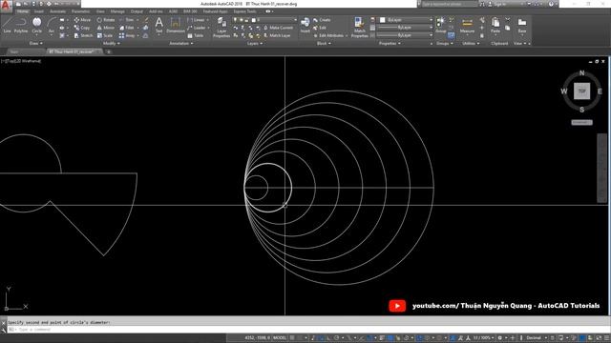Viewport: 611px width, 343px height.
Task: Expand the Annotation panel
Action: click(180, 44)
